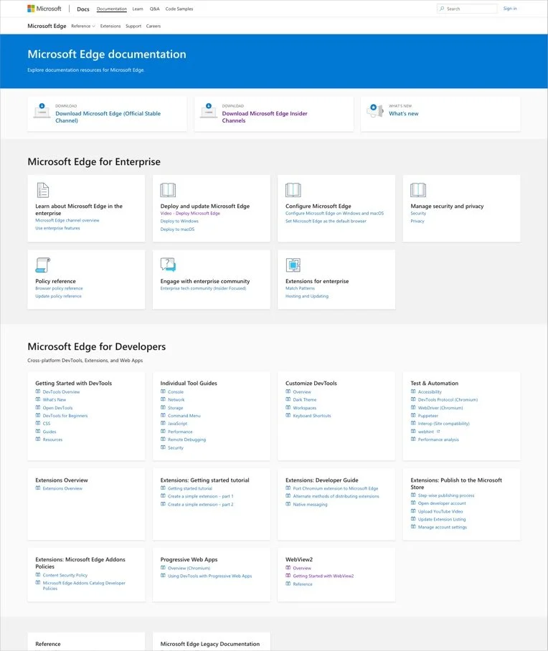Click the book icon beside Content Security Policy
The image size is (548, 651).
38,575
